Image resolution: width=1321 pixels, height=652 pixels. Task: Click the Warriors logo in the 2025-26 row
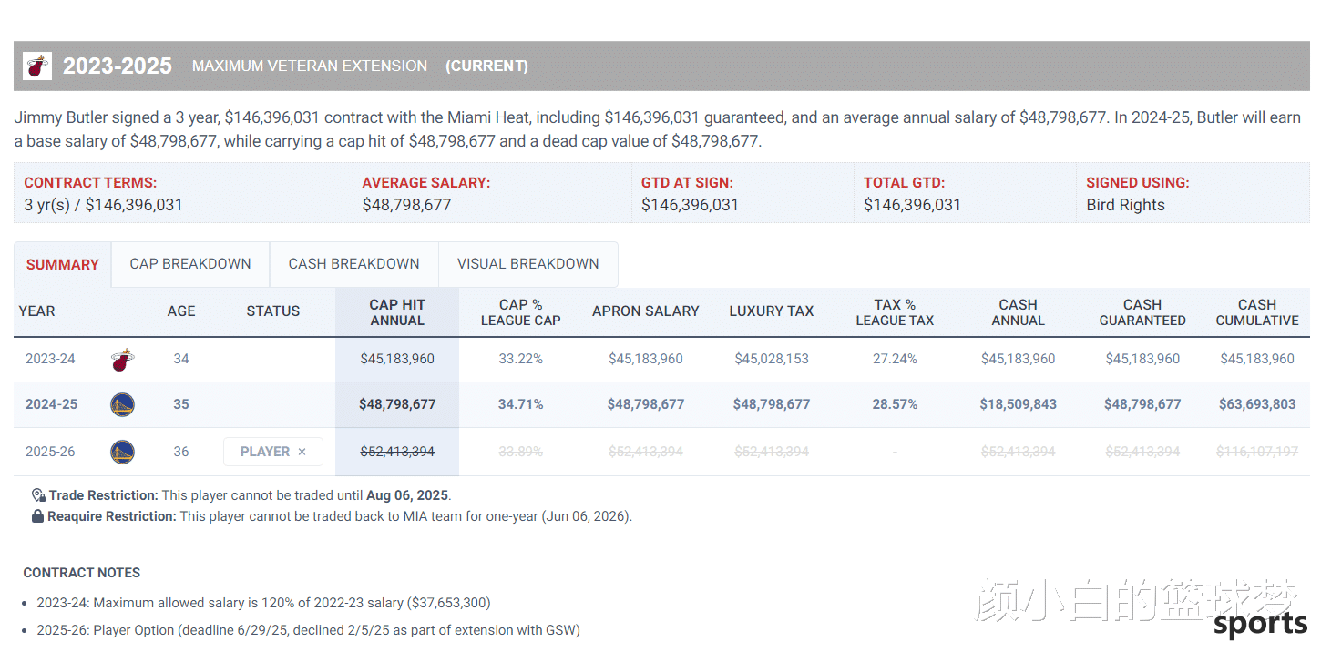tap(122, 452)
